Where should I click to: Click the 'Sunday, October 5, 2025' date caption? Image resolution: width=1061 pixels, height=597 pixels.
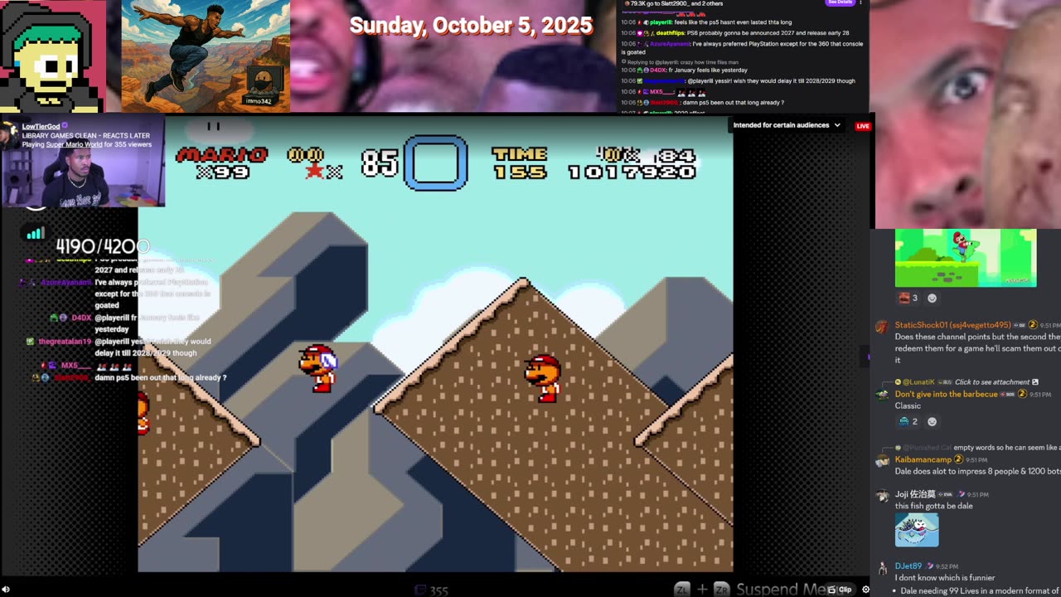click(x=471, y=26)
